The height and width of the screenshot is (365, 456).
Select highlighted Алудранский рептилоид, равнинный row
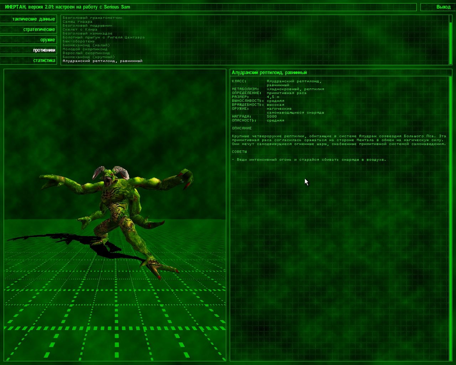tap(103, 61)
